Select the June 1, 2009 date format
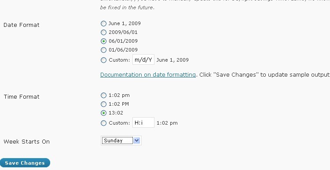330x170 pixels. [x=103, y=24]
